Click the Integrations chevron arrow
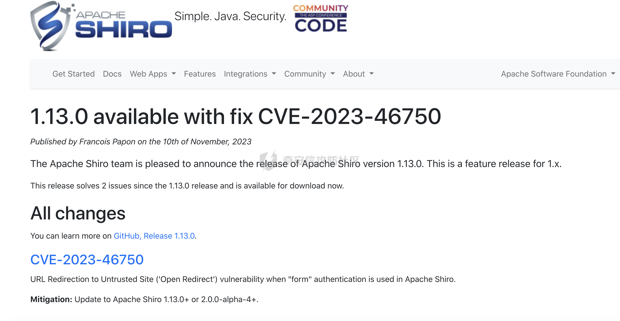 (x=274, y=74)
